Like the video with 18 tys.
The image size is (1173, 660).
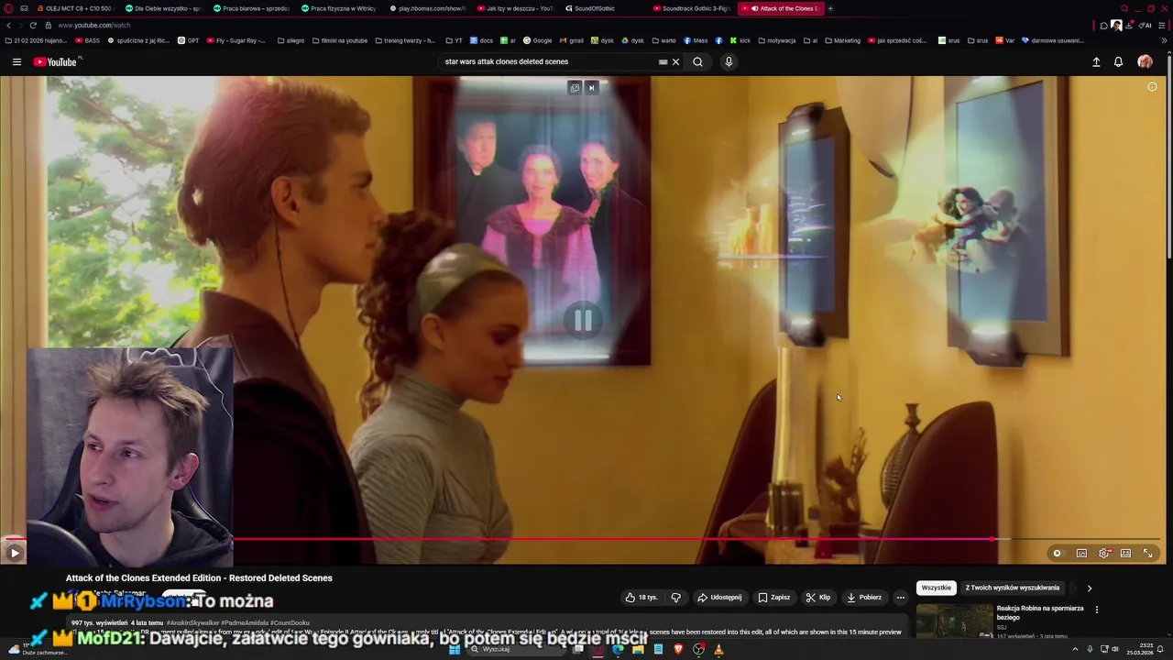[x=641, y=597]
